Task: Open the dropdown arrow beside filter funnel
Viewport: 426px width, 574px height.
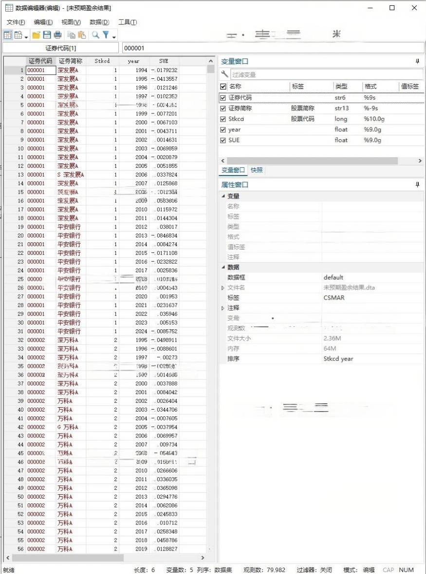Action: (114, 37)
